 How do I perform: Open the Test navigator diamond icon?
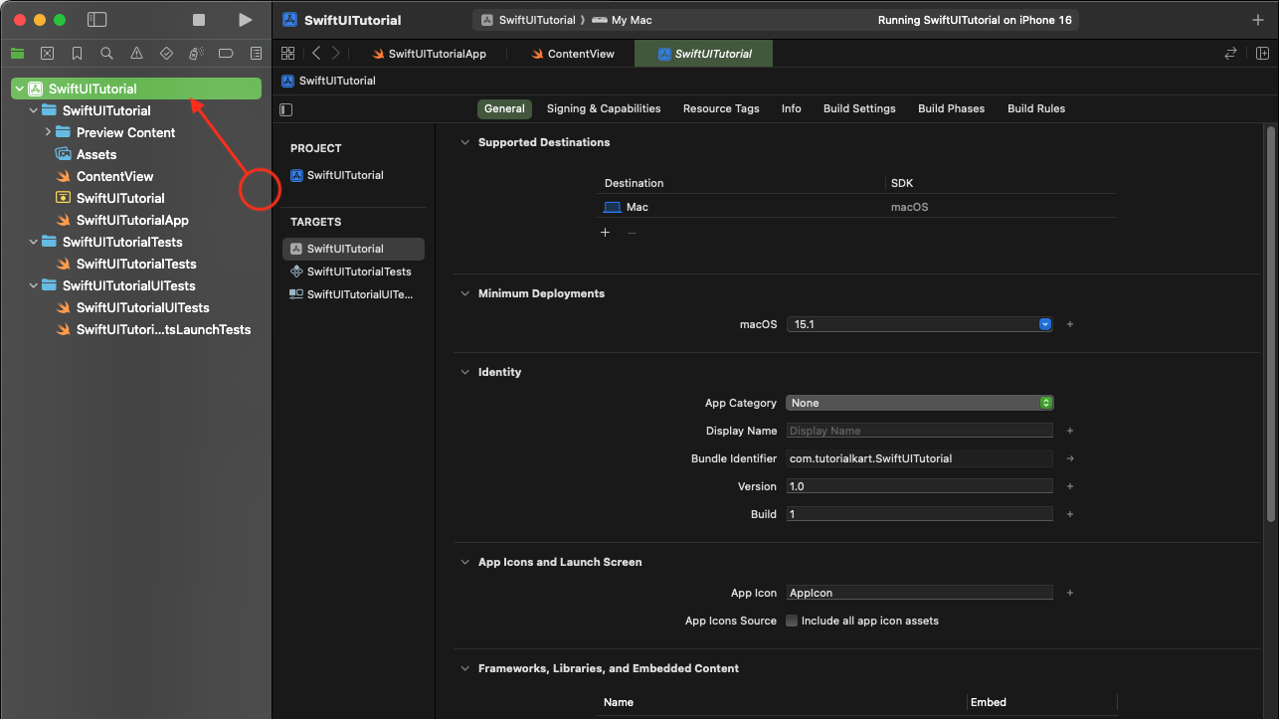click(x=166, y=53)
